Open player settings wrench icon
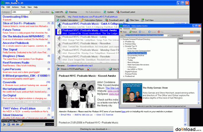The image size is (203, 132). [22, 124]
